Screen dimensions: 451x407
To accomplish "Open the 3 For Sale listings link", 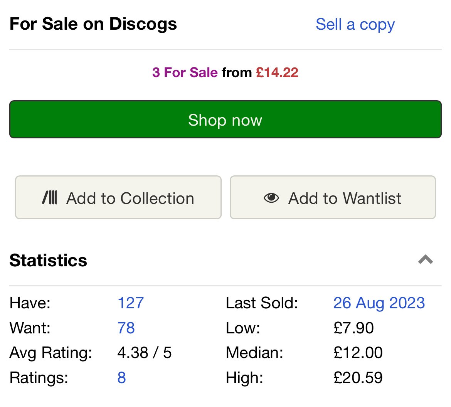I will pyautogui.click(x=185, y=72).
